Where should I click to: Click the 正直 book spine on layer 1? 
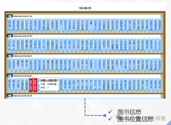pyautogui.click(x=91, y=26)
